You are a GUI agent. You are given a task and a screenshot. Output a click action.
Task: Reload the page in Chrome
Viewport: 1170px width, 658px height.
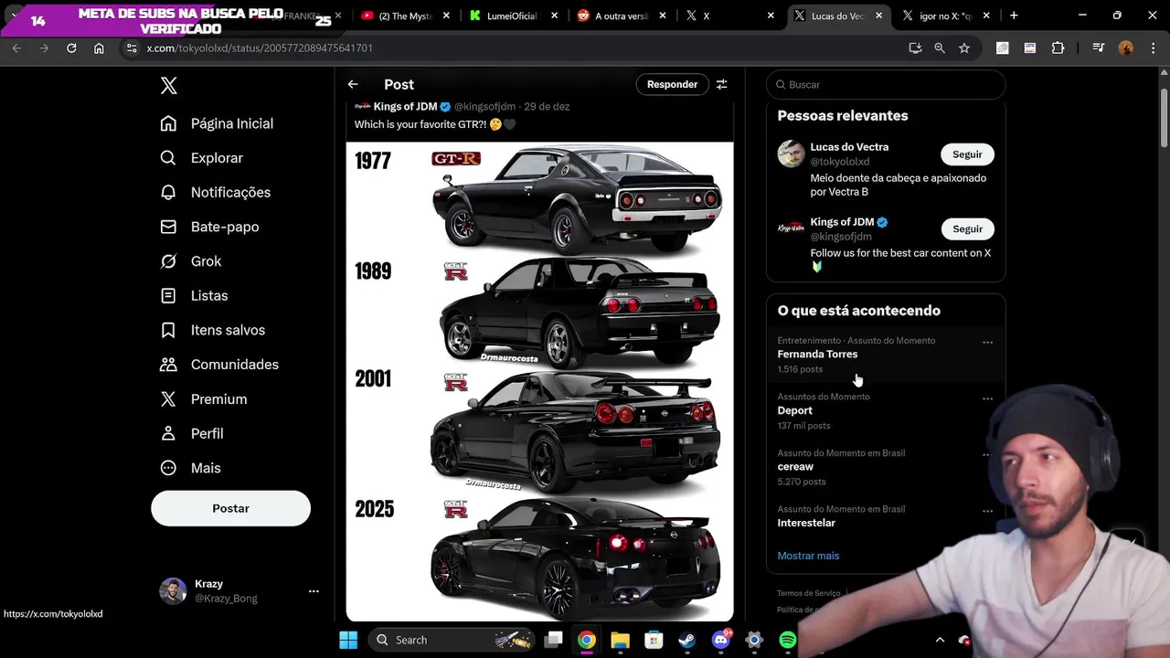pyautogui.click(x=71, y=48)
